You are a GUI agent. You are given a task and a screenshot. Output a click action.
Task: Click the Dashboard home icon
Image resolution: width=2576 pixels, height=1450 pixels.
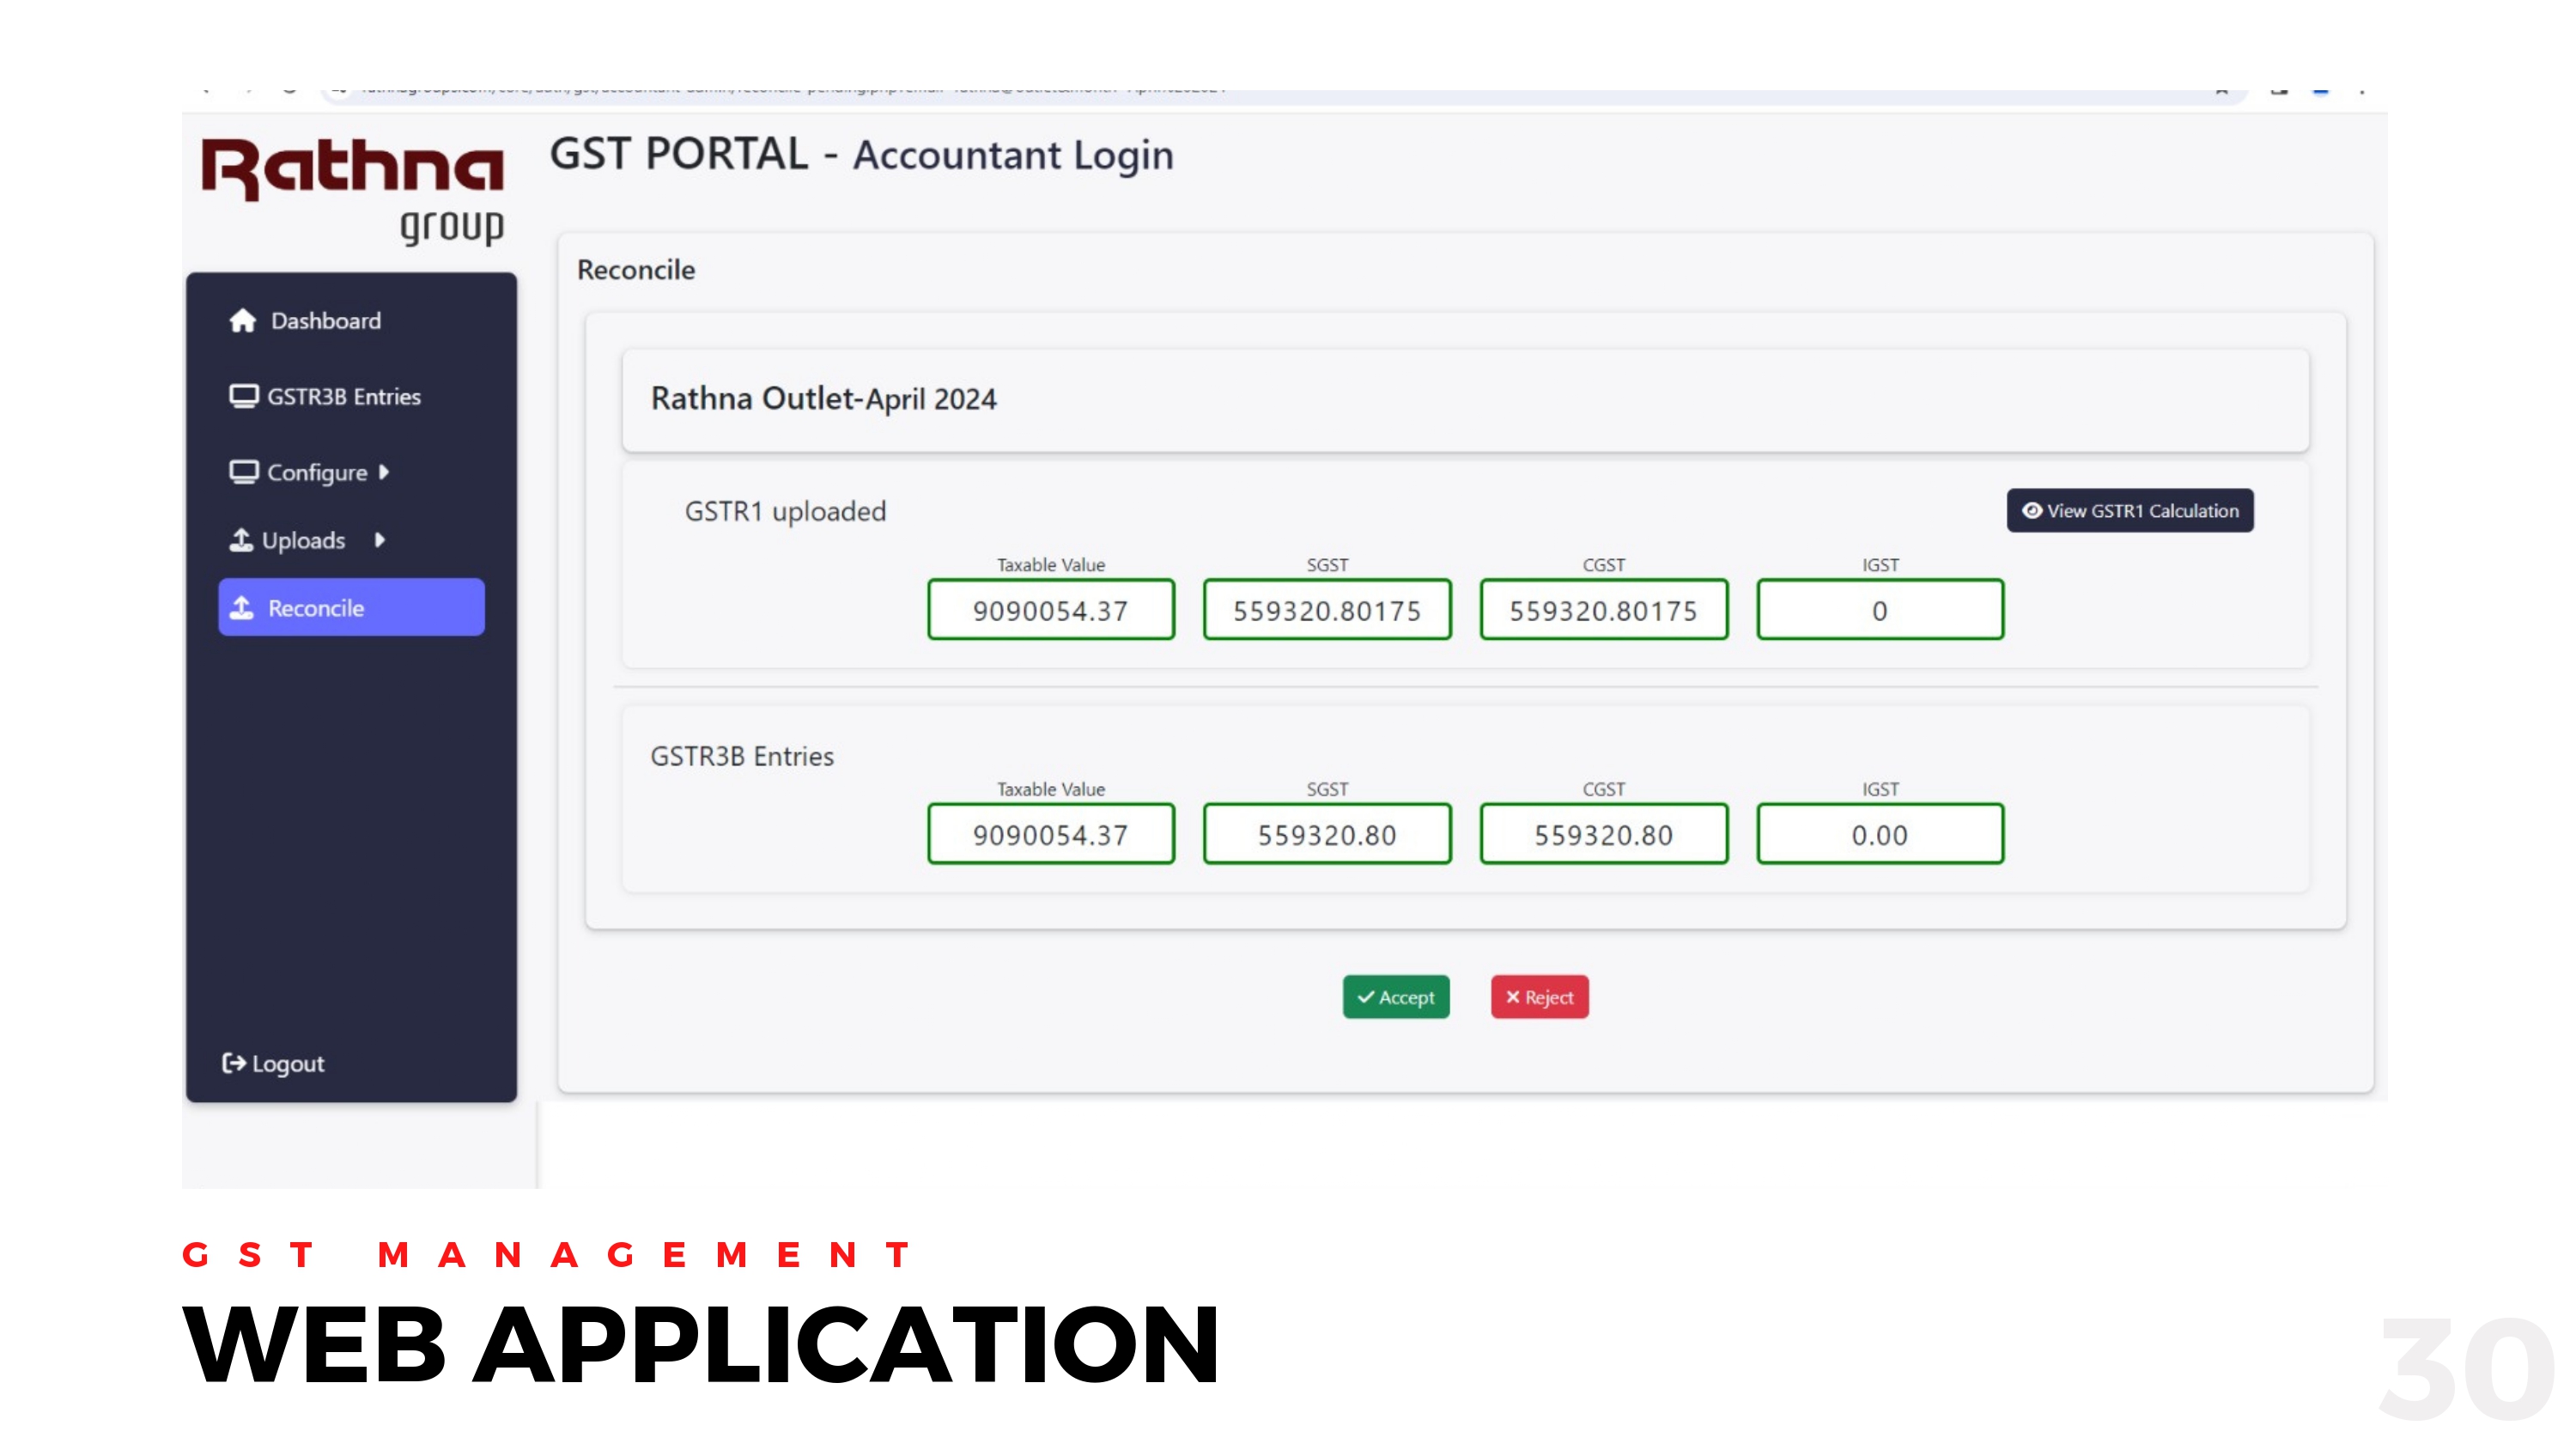(242, 320)
